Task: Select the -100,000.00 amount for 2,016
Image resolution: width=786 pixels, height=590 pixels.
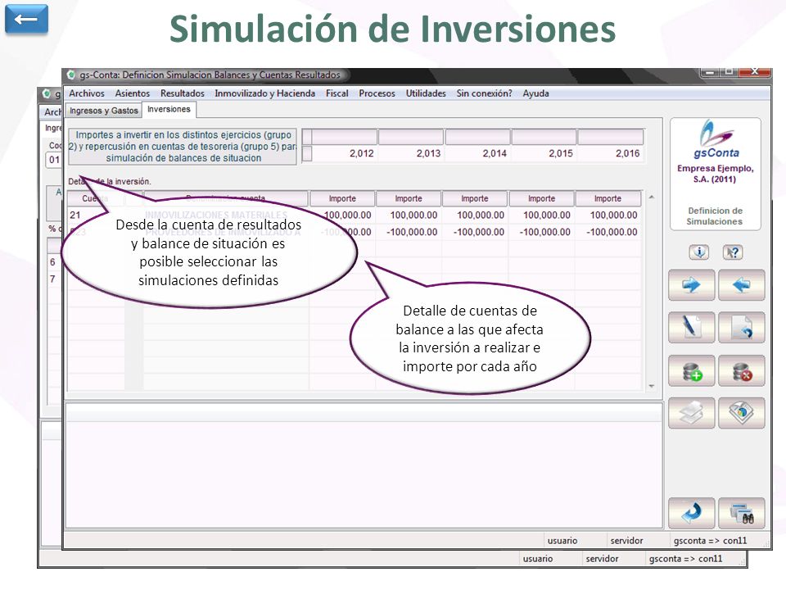Action: [608, 232]
